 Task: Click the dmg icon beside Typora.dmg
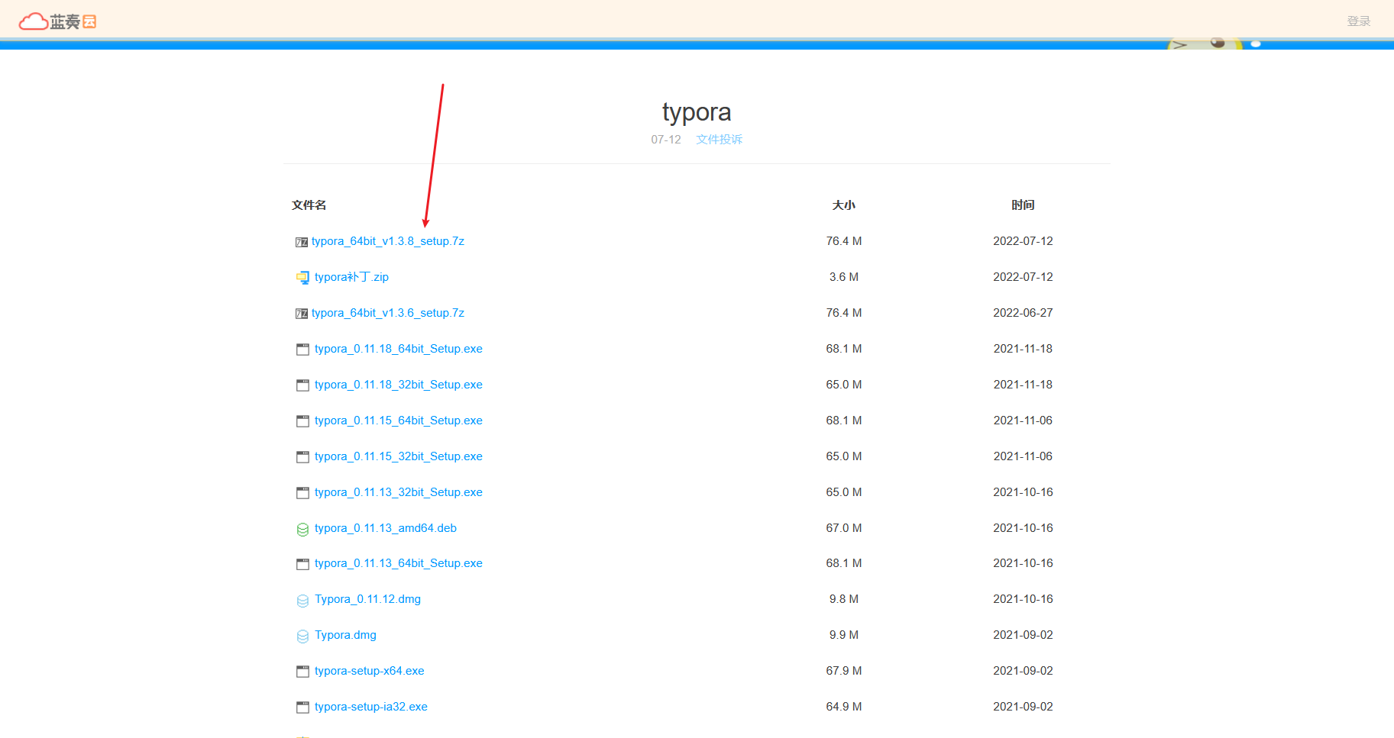303,636
